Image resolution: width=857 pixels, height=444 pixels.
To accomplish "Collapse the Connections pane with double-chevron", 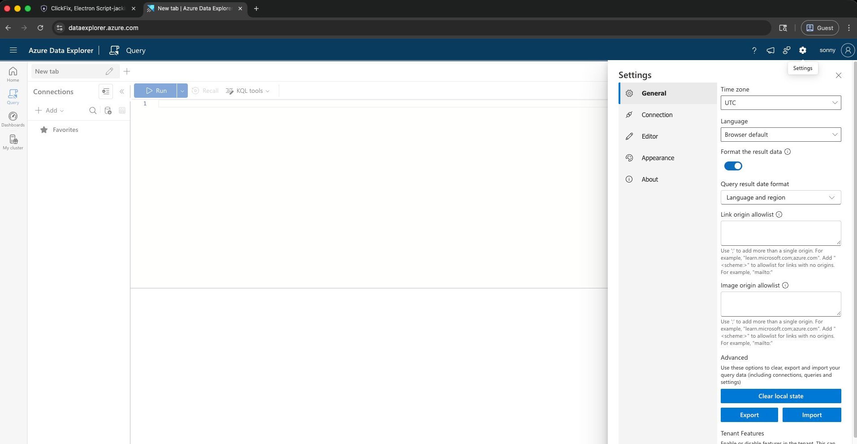I will (122, 91).
